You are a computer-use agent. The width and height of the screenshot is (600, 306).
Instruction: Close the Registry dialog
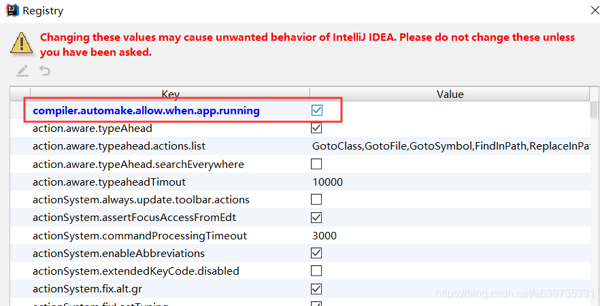coord(595,10)
